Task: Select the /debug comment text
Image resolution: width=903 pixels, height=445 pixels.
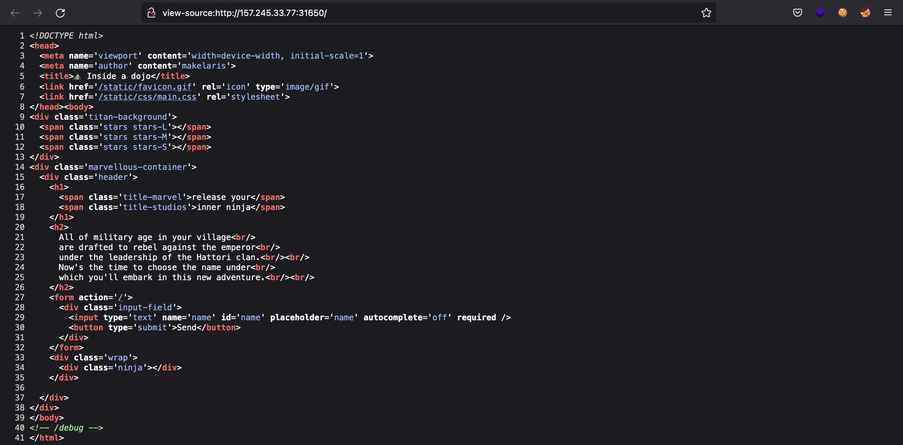Action: click(66, 427)
